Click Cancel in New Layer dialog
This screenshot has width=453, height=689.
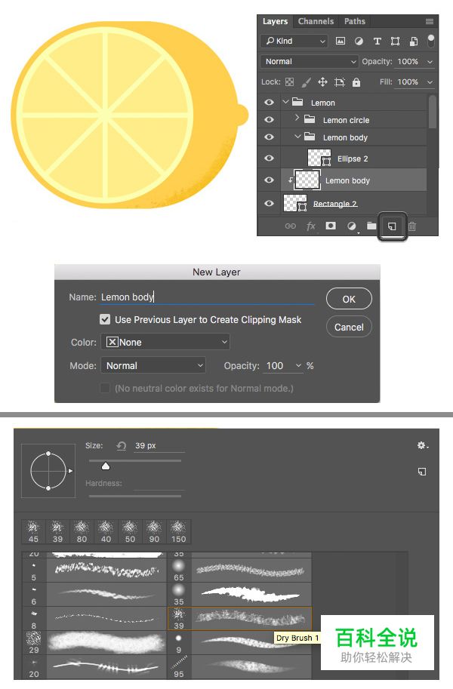(349, 328)
